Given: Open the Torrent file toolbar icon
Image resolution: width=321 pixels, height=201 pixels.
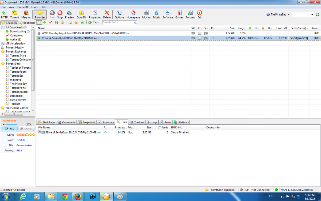Looking at the screenshot, I should point(15,14).
